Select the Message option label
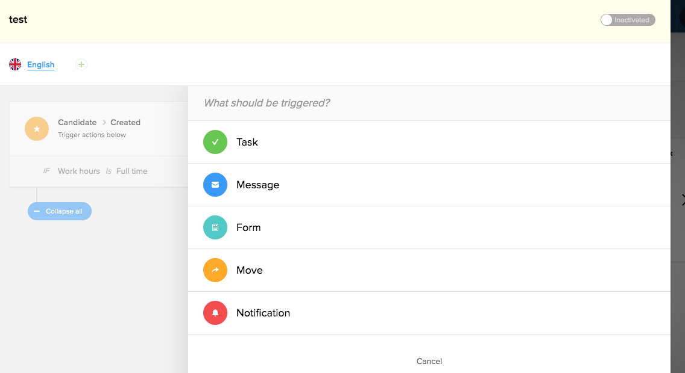Viewport: 685px width, 373px height. pos(257,185)
